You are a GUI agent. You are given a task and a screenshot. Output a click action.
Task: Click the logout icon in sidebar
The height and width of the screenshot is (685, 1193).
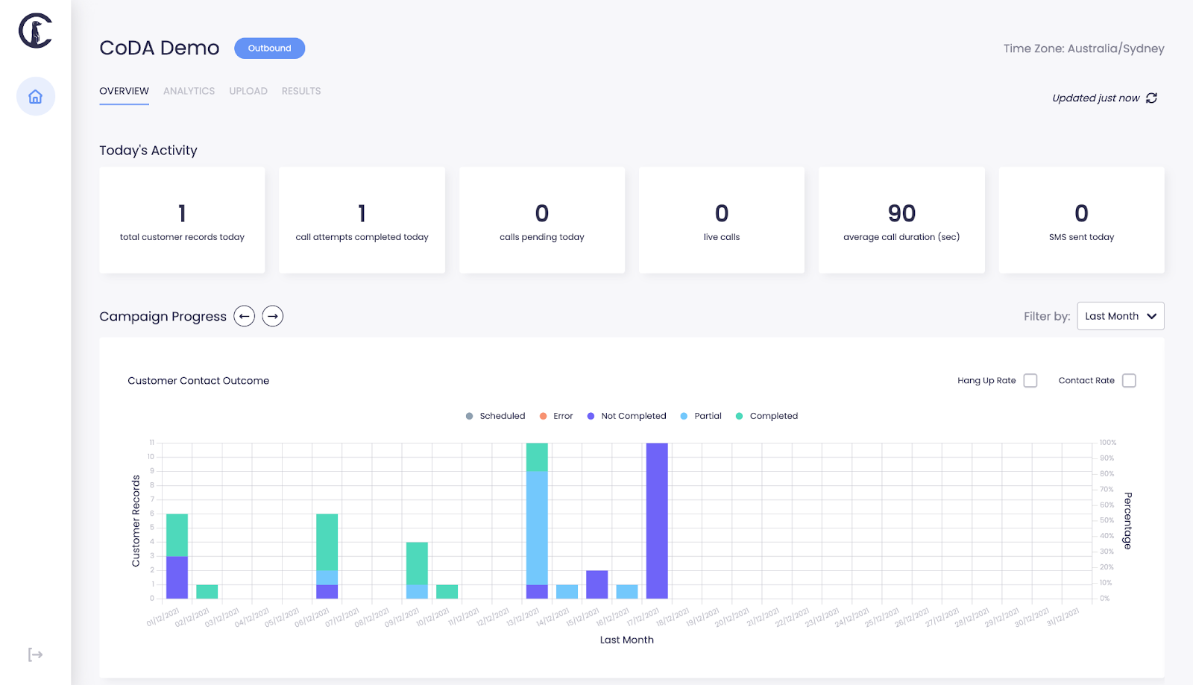click(35, 654)
